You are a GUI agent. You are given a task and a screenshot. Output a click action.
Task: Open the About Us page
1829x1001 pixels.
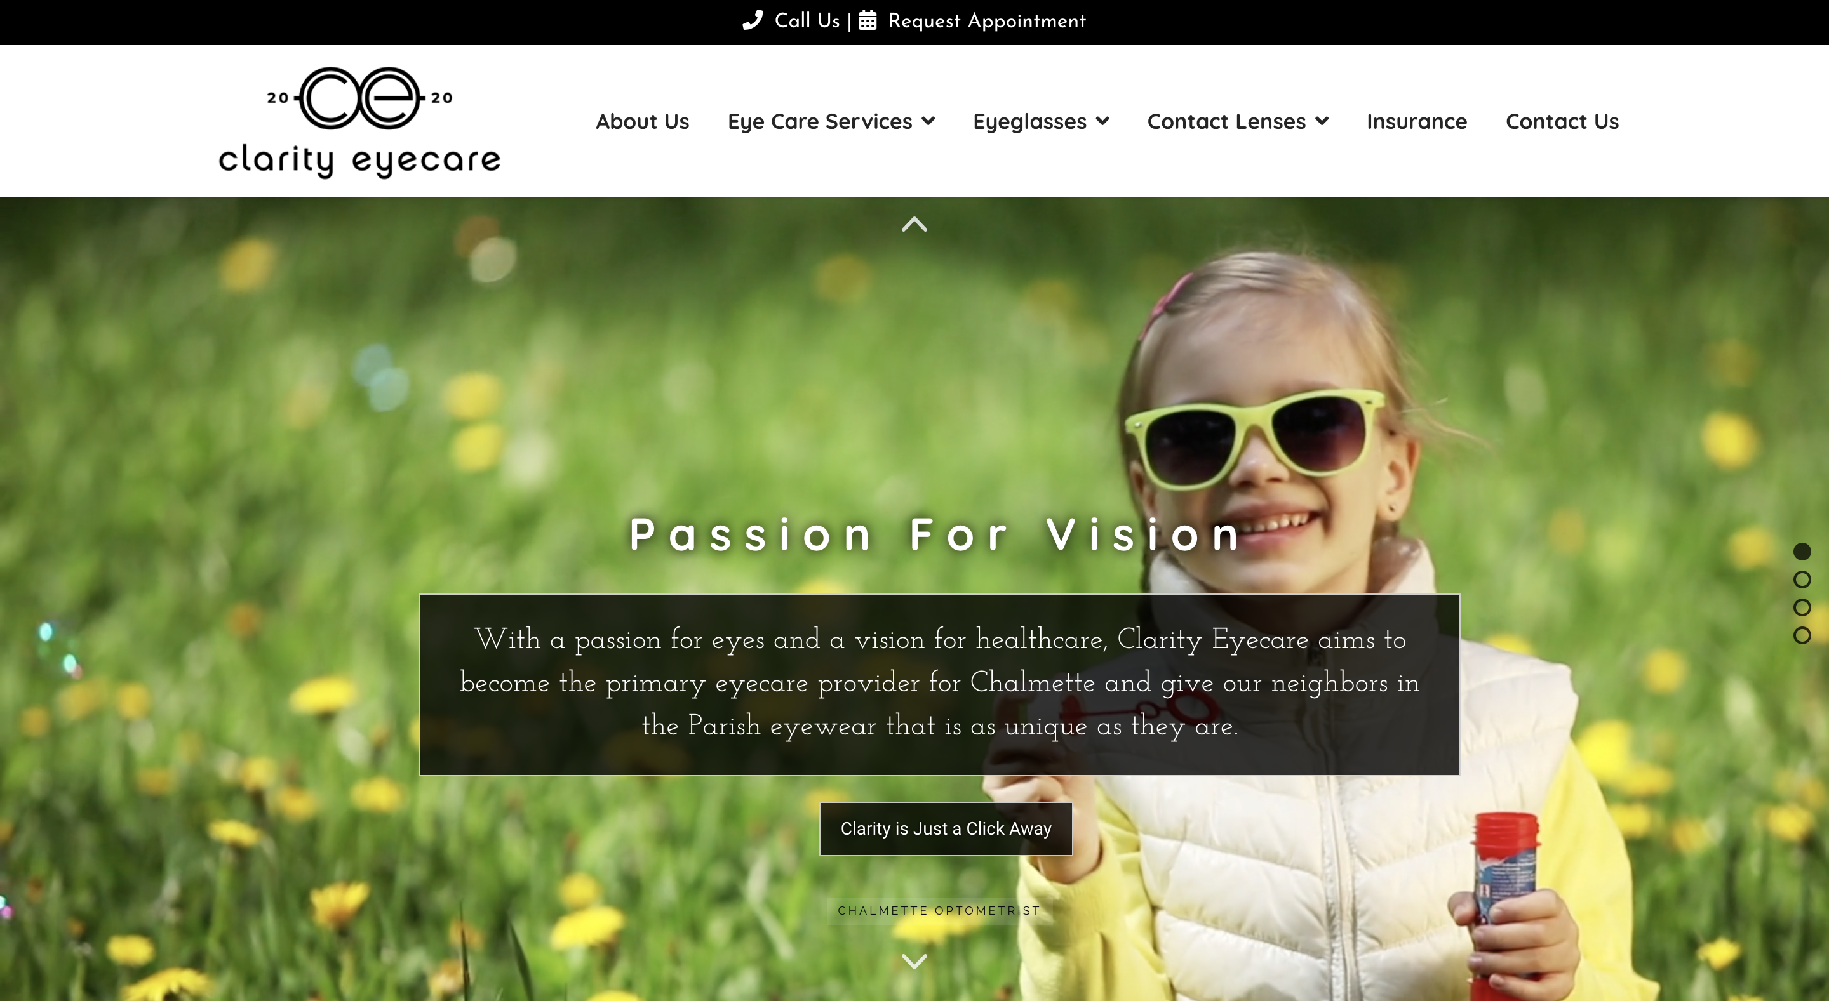click(642, 121)
